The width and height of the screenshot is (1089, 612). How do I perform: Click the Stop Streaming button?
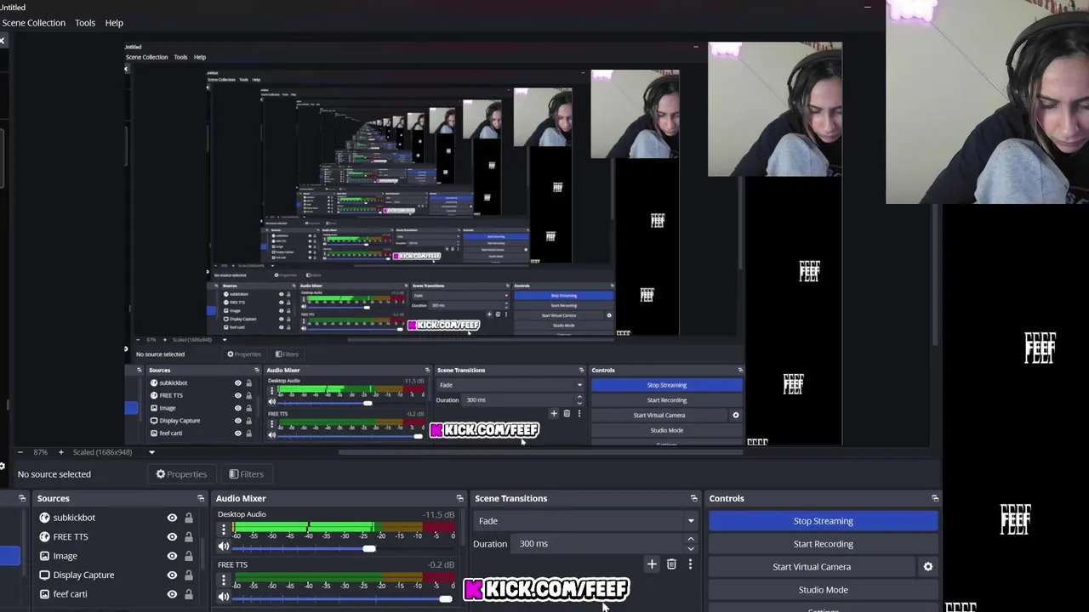coord(823,521)
